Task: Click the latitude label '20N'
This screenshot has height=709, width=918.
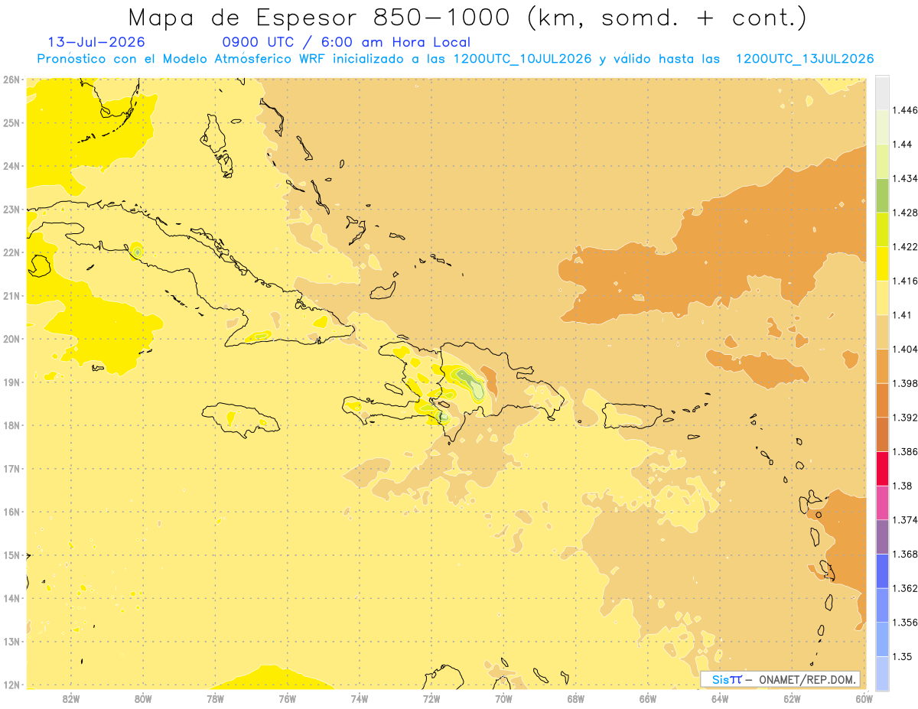Action: (11, 339)
